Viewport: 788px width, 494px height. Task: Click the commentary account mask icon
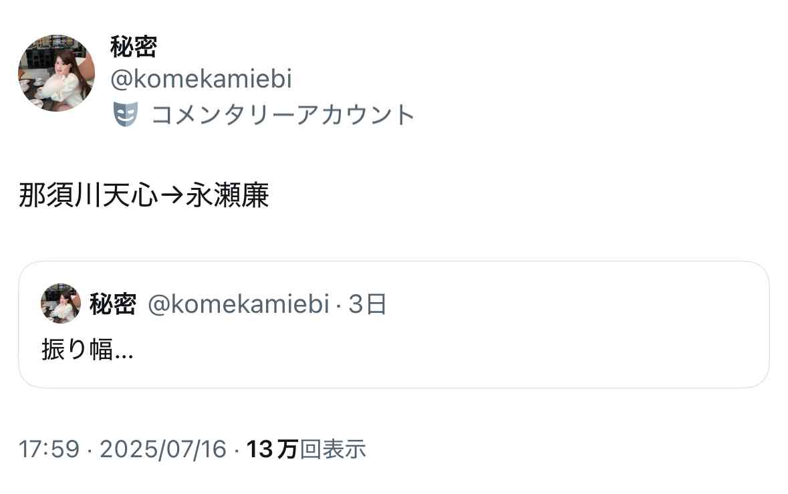click(x=125, y=114)
